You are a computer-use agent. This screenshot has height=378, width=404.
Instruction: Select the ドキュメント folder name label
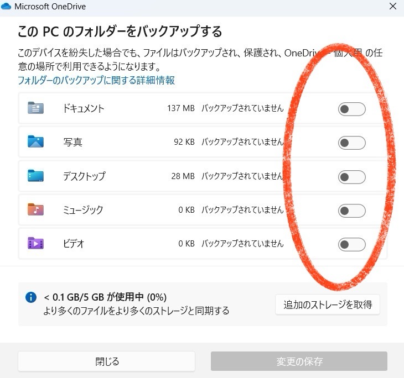[x=84, y=109]
